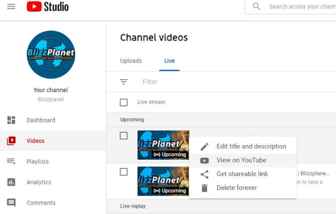Click the pencil edit icon
336x214 pixels.
204,147
